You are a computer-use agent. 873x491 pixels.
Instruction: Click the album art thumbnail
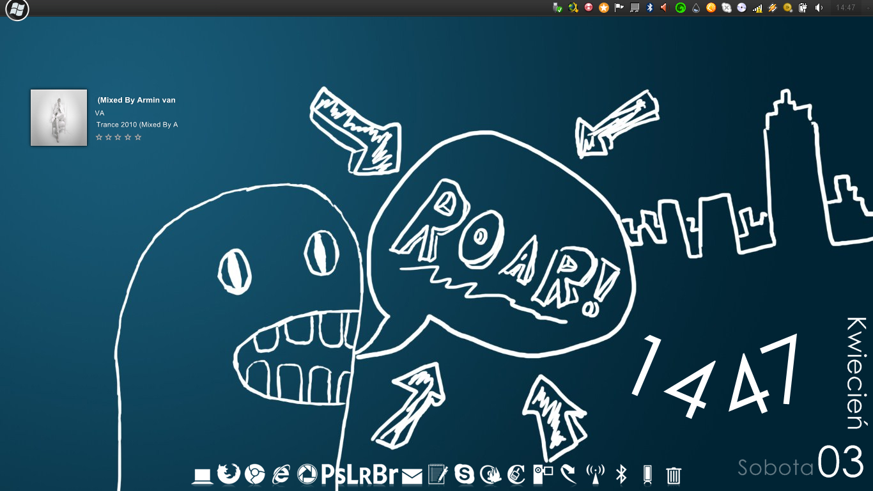[x=59, y=118]
